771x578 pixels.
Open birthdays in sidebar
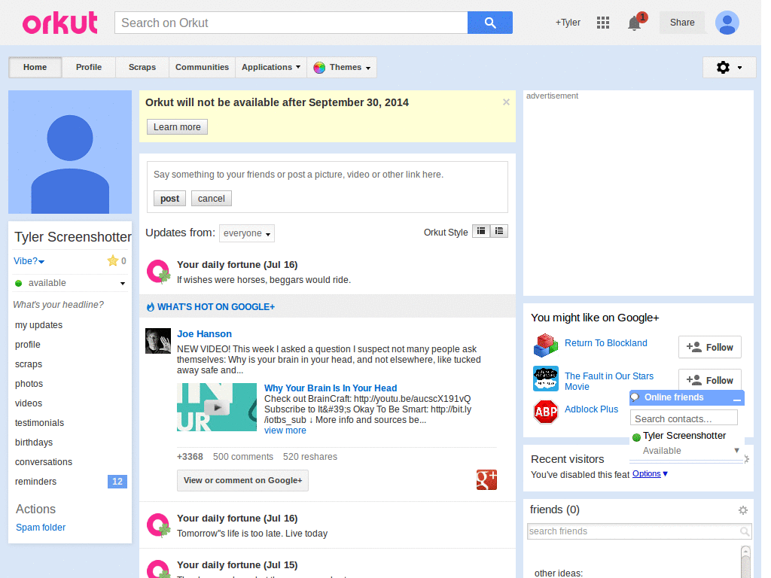34,443
